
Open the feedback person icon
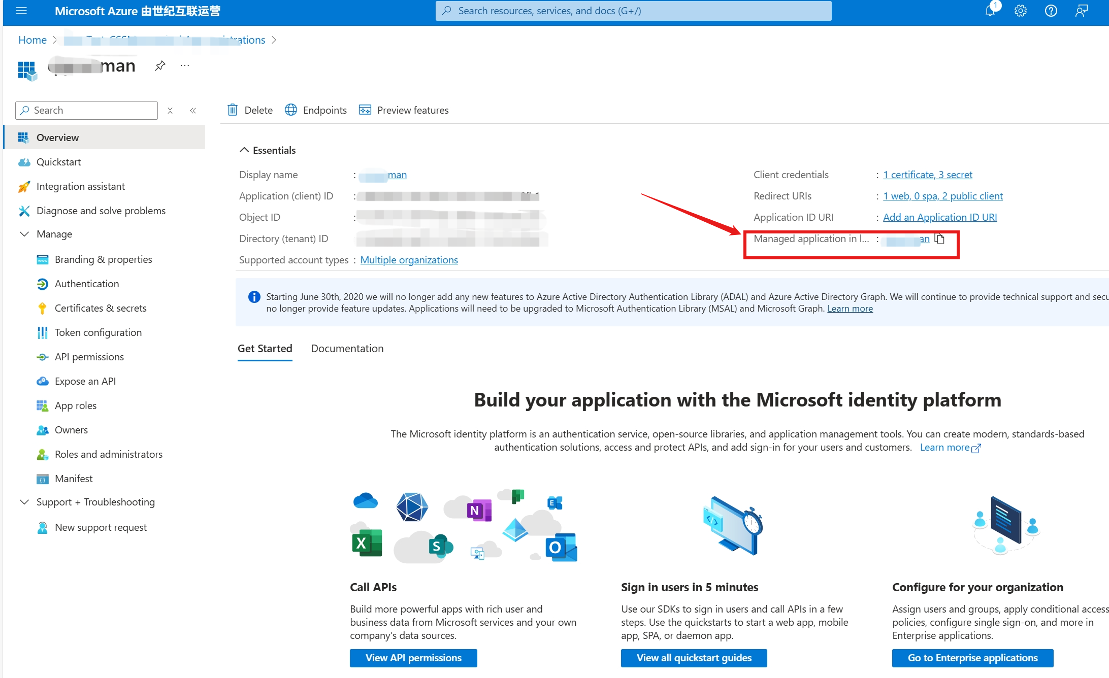pyautogui.click(x=1082, y=11)
